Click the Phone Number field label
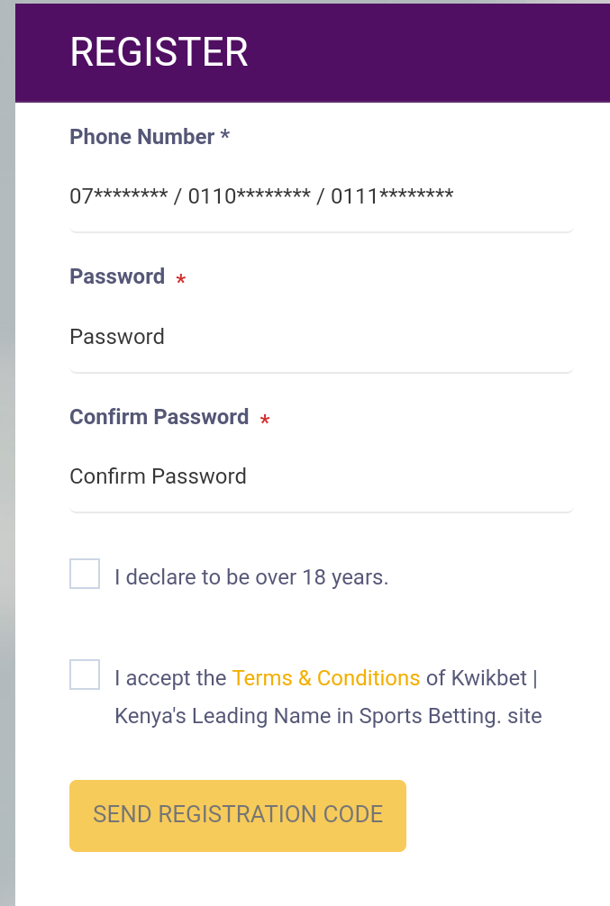The width and height of the screenshot is (610, 906). [141, 137]
